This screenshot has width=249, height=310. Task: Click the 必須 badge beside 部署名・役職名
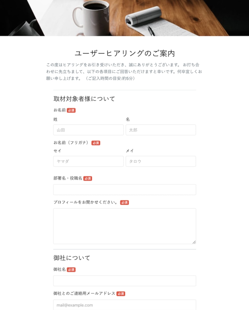point(88,179)
